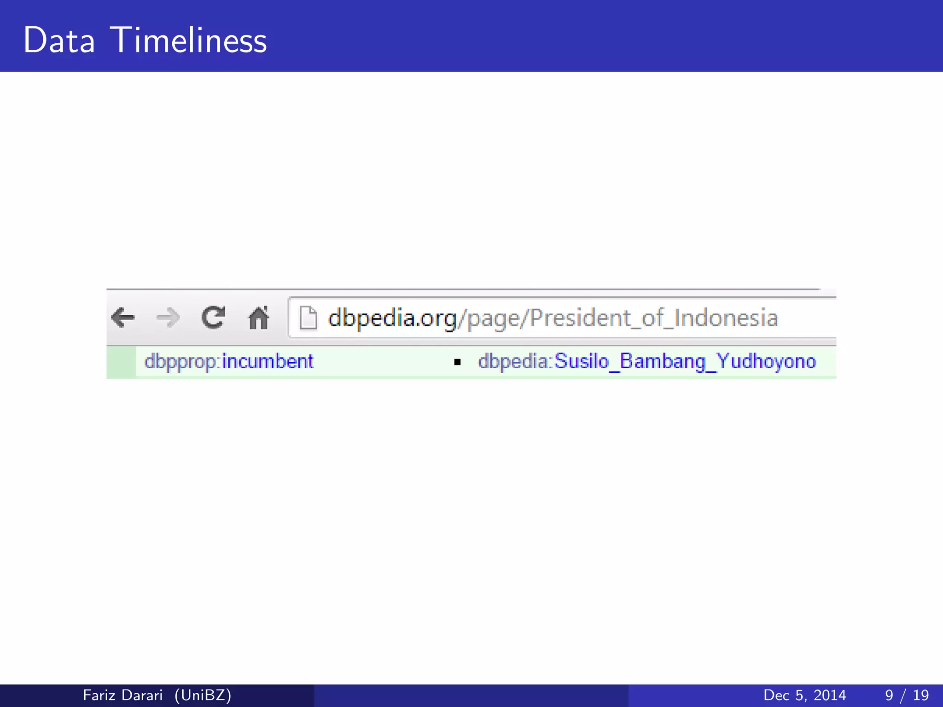Open the dbpprop:incumbent property link
Viewport: 943px width, 707px height.
(229, 362)
